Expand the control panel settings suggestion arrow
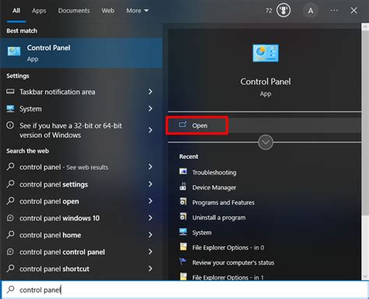The height and width of the screenshot is (299, 369). click(150, 184)
